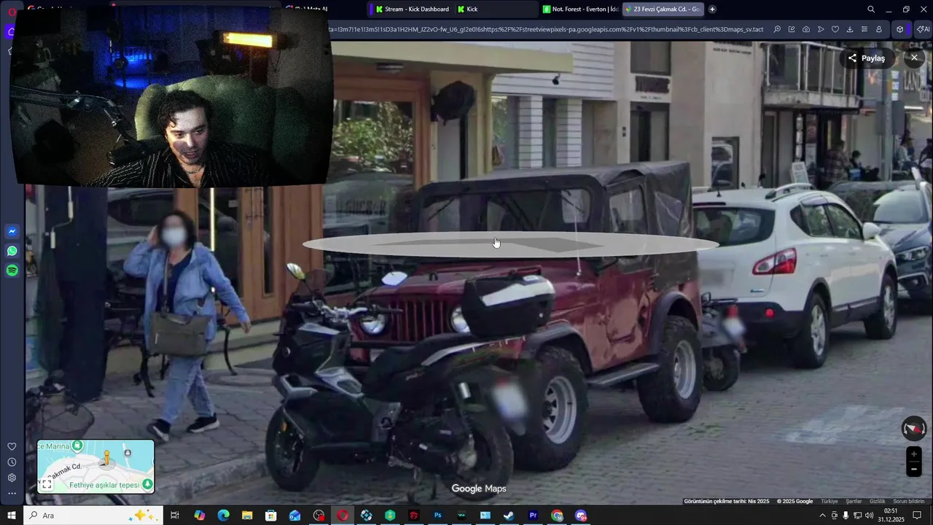Zoom in with the plus button

[914, 454]
